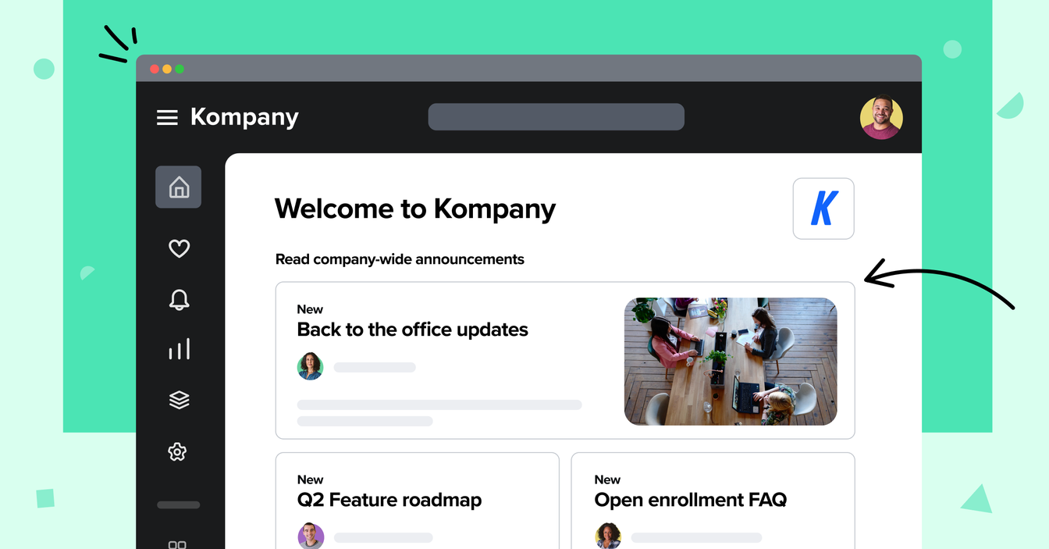The width and height of the screenshot is (1049, 549).
Task: Click the blue K logo tile
Action: pos(823,209)
